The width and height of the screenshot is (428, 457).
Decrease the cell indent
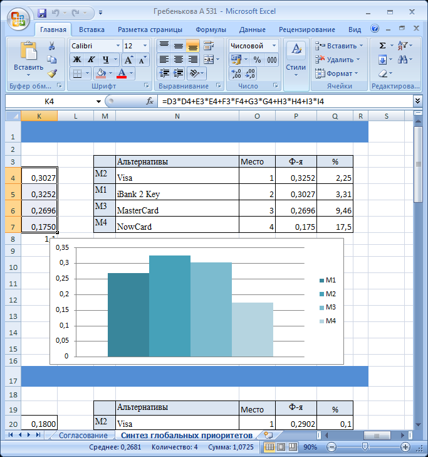click(164, 73)
